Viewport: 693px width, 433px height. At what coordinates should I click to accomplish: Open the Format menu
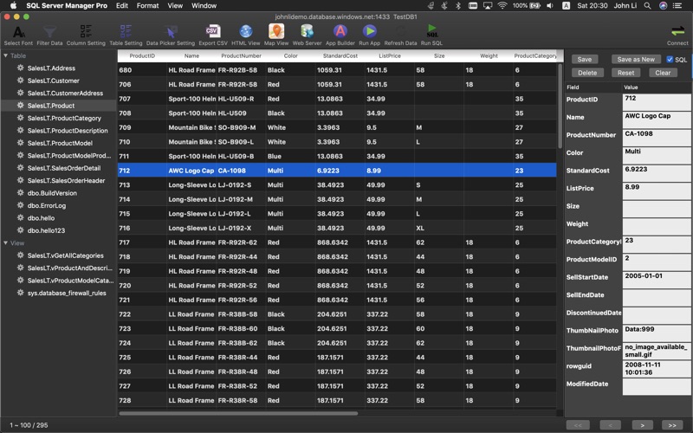(147, 6)
